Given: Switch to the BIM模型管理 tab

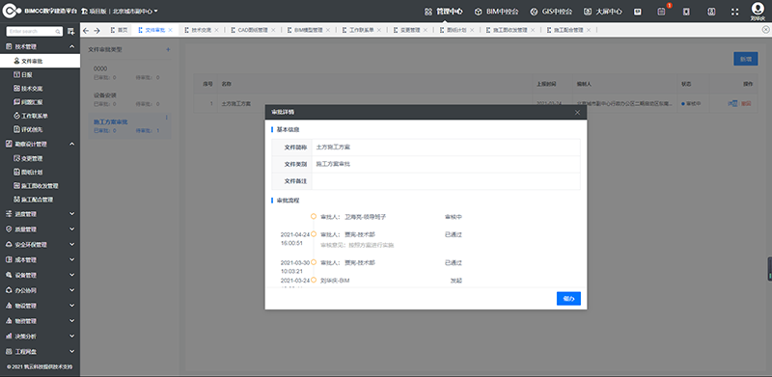Looking at the screenshot, I should [308, 30].
